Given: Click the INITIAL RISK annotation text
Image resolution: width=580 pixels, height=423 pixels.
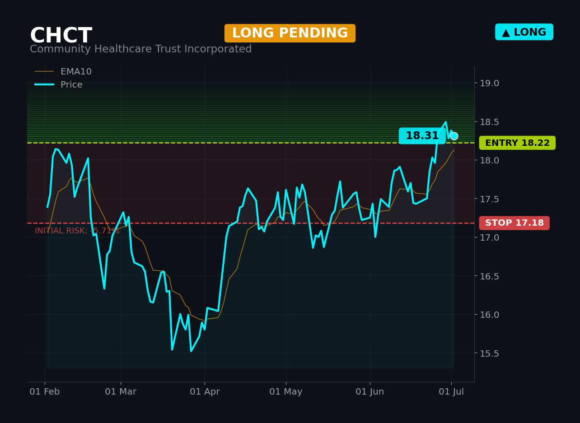Looking at the screenshot, I should coord(77,231).
